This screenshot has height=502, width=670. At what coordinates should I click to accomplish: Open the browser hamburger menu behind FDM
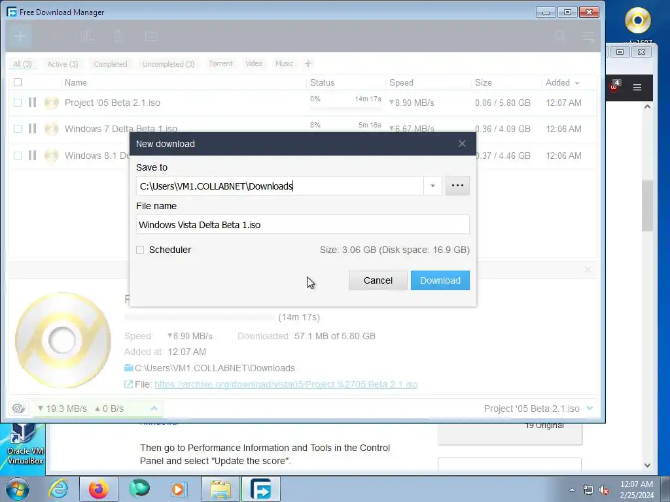(637, 88)
